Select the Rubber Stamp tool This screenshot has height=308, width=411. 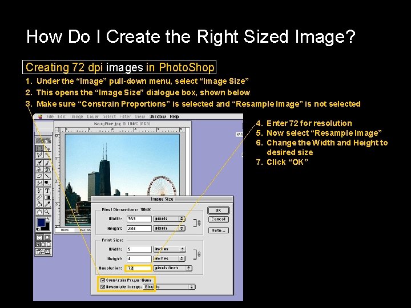(39, 169)
